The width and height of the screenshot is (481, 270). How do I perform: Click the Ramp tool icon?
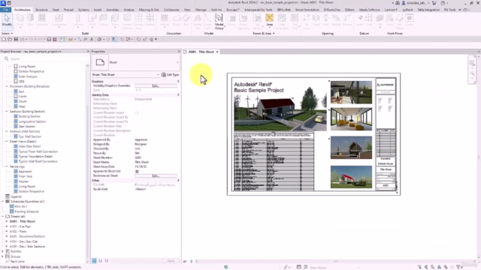[177, 19]
